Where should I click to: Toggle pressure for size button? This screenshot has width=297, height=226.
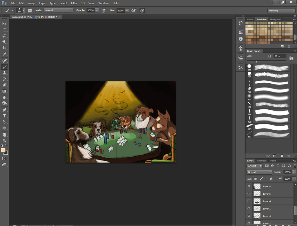(x=142, y=10)
